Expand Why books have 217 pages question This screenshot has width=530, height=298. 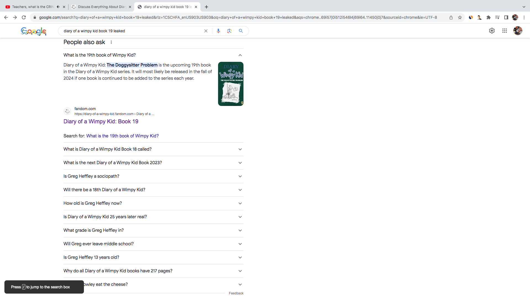coord(153,271)
